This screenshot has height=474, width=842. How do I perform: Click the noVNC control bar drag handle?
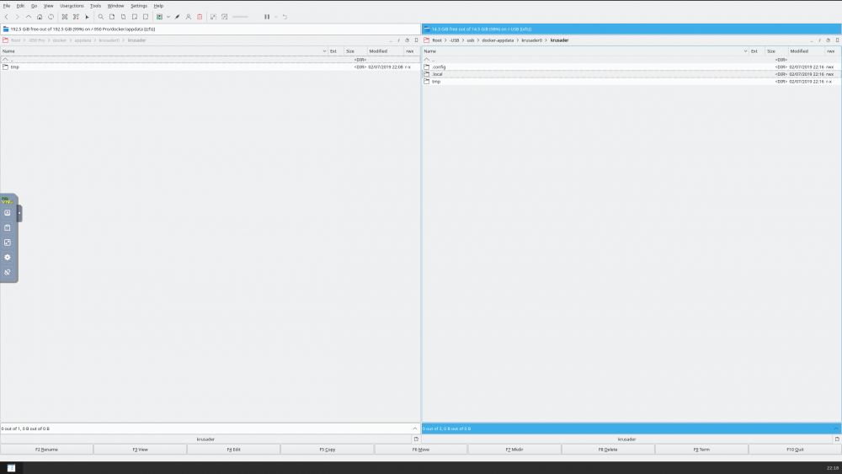click(19, 213)
